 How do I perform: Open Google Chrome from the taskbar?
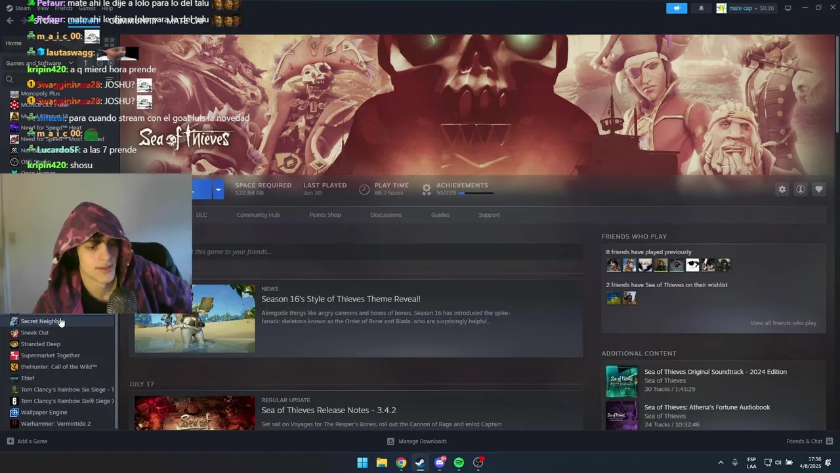pos(401,462)
